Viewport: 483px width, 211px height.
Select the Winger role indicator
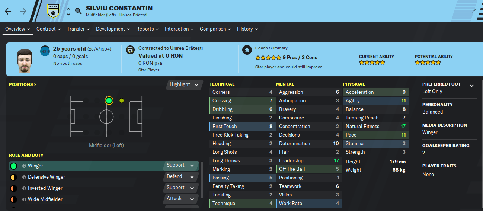14,166
